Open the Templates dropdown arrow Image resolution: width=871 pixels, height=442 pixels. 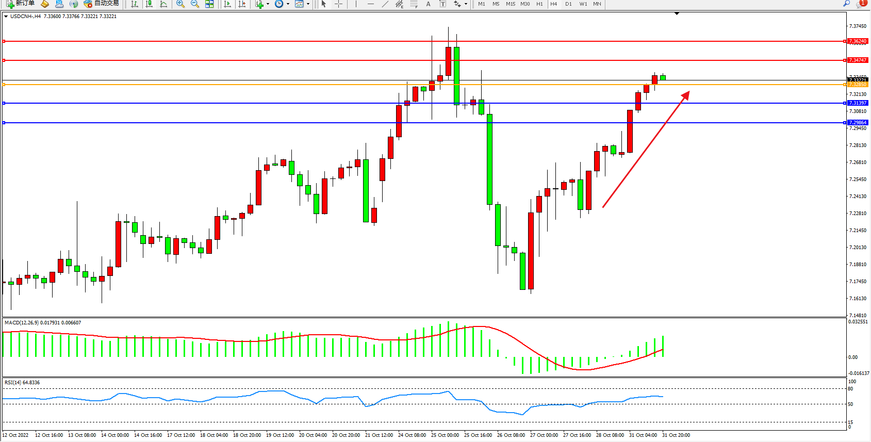click(x=308, y=4)
